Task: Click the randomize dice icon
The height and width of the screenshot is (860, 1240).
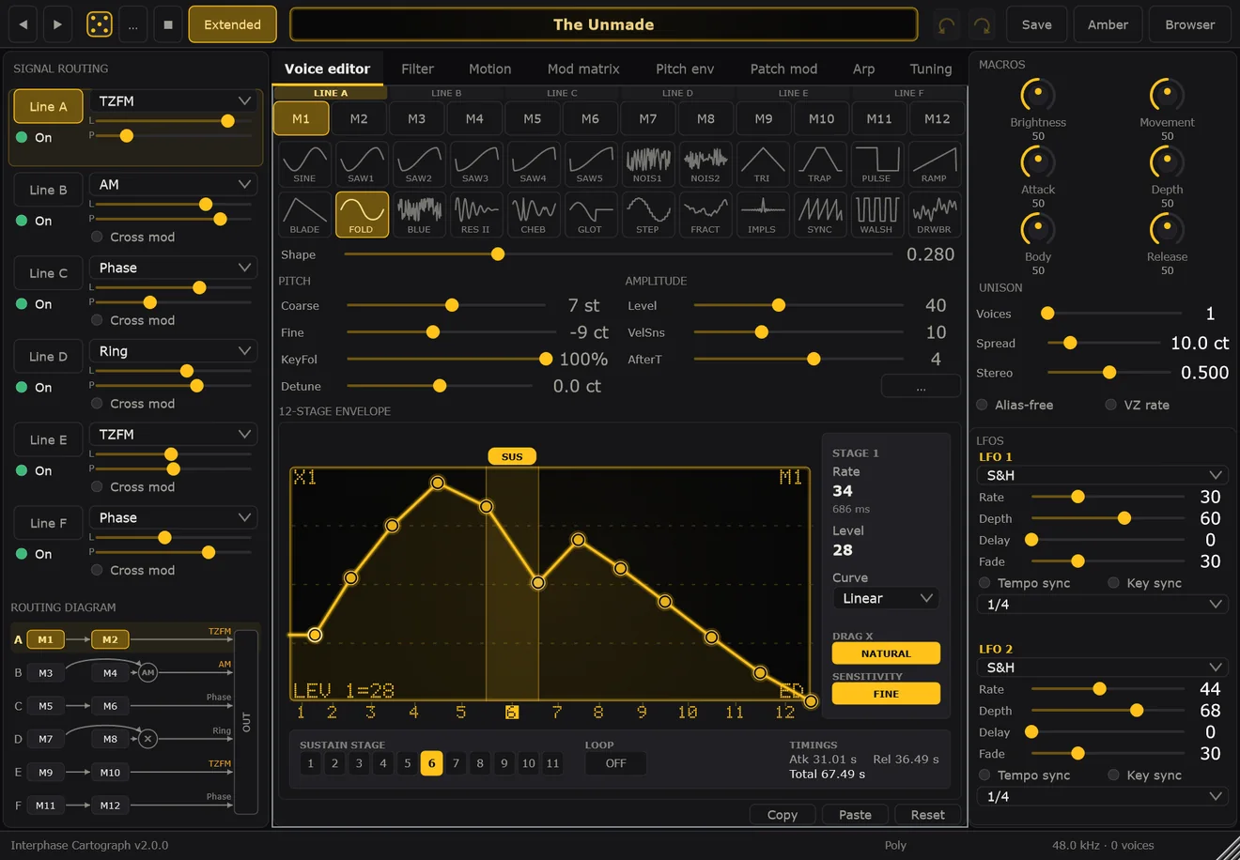Action: coord(100,24)
